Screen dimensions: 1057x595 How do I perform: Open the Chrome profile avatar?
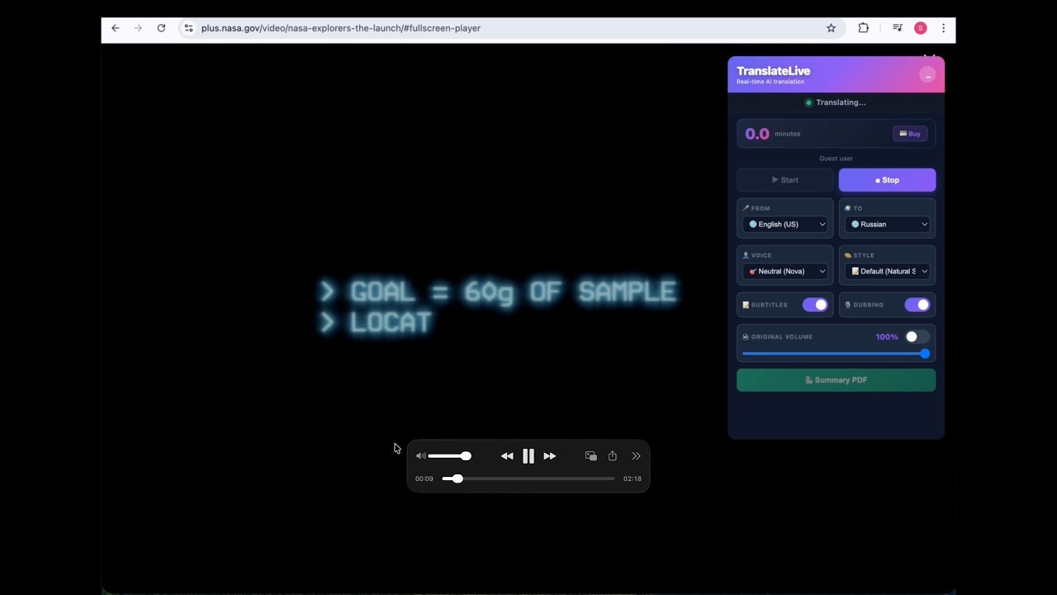point(921,28)
